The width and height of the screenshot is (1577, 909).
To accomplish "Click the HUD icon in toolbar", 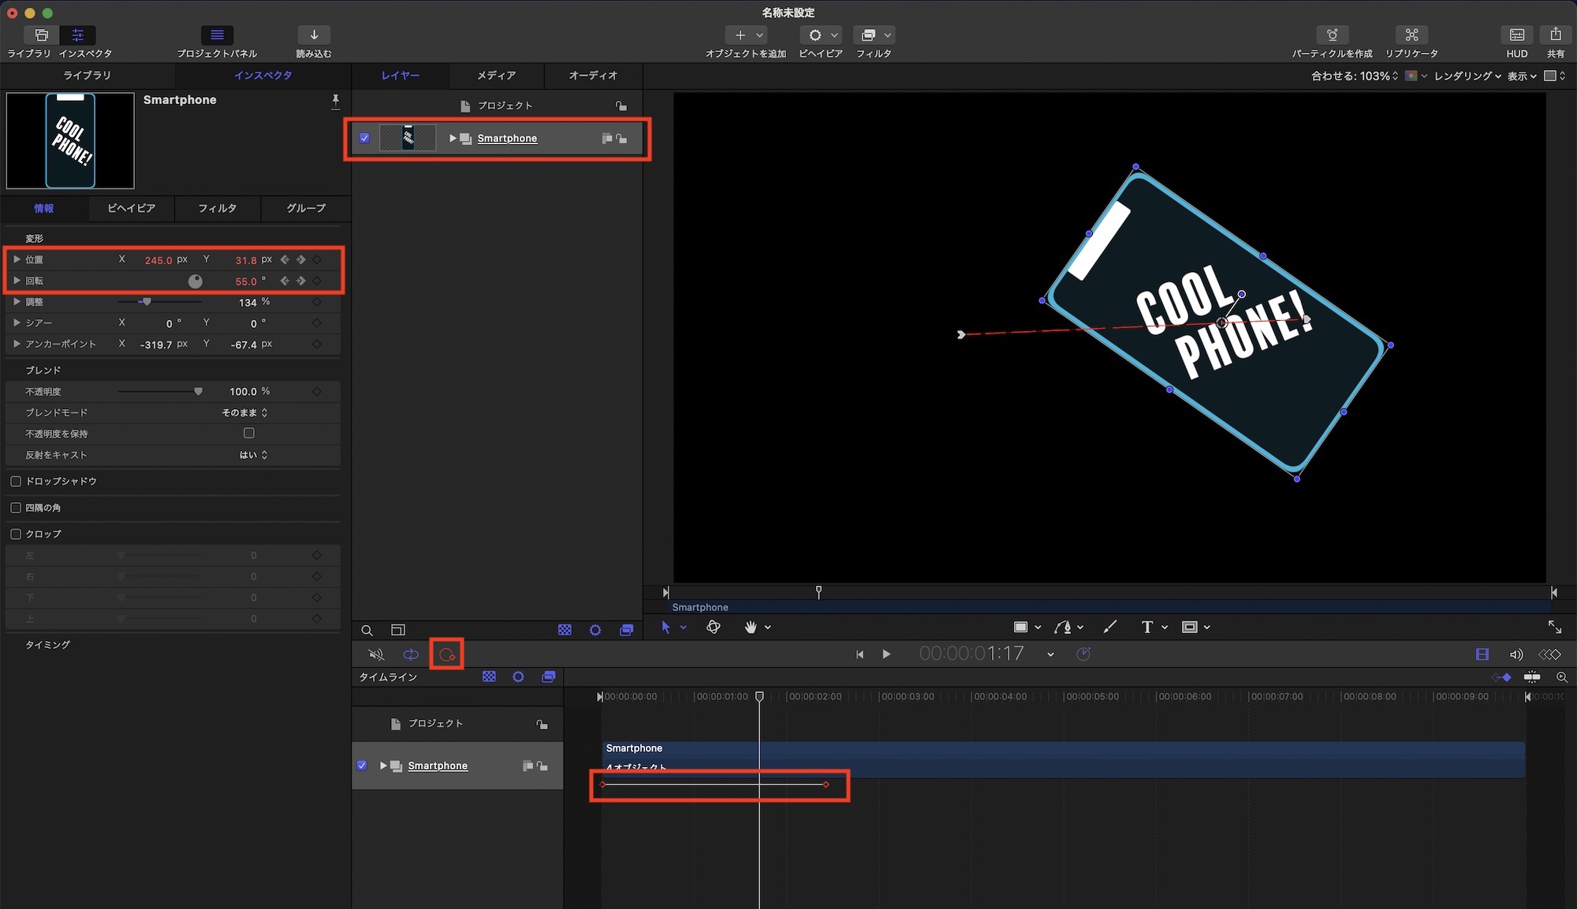I will [1516, 35].
